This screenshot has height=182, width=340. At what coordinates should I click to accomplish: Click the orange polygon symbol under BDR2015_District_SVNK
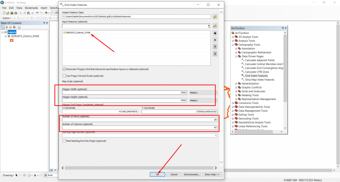point(12,40)
